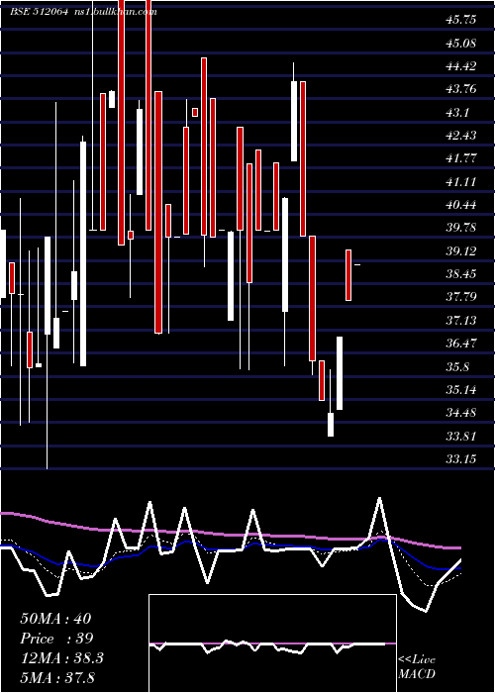The image size is (495, 693).
Task: Select the 5MA : 37.8 readout
Action: [x=57, y=678]
